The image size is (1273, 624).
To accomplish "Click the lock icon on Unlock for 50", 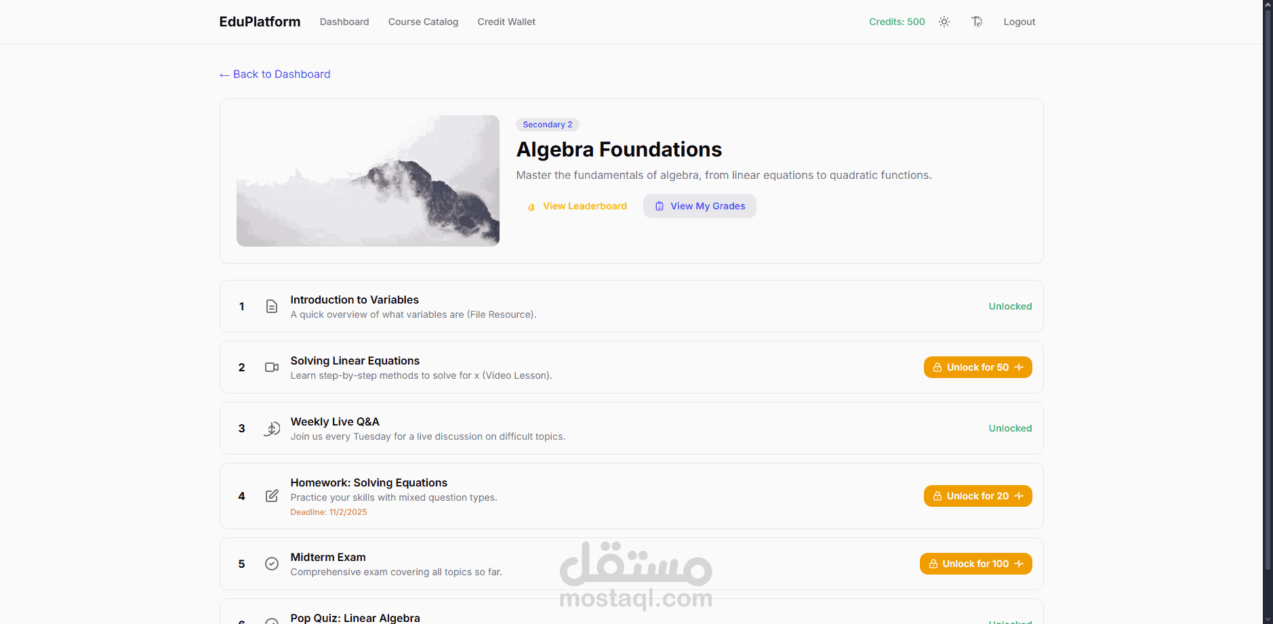I will pos(937,367).
